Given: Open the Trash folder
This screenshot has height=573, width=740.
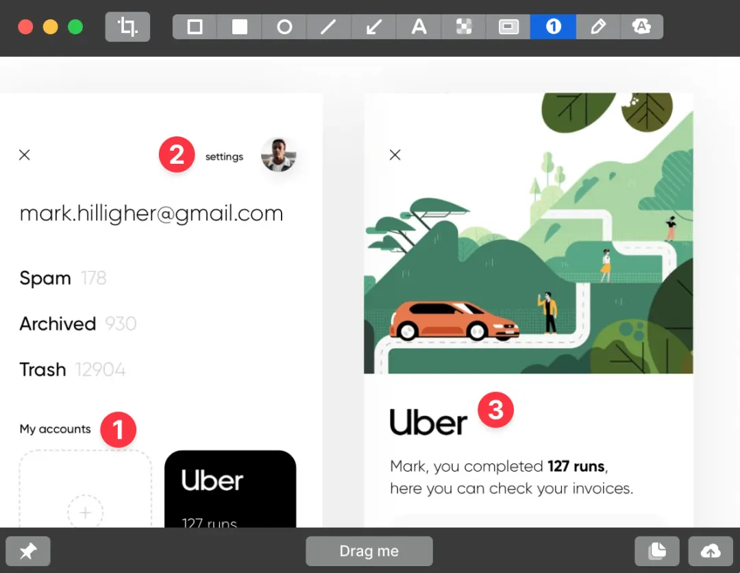Looking at the screenshot, I should (x=72, y=369).
